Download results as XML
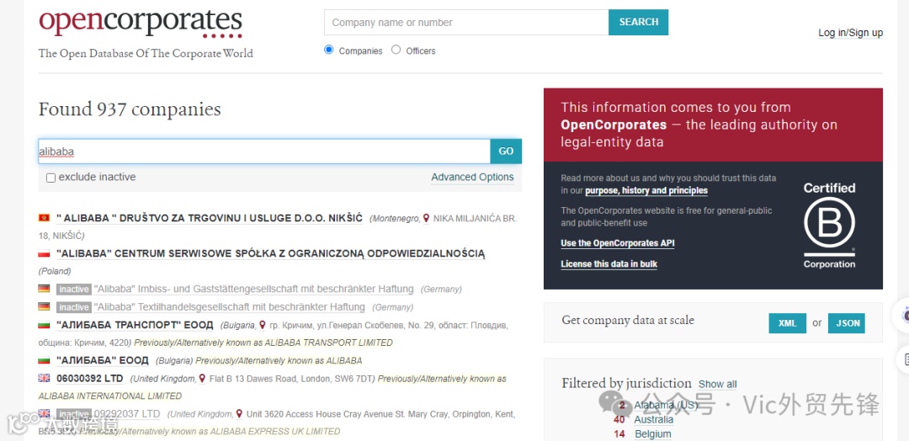909x441 pixels. click(787, 323)
